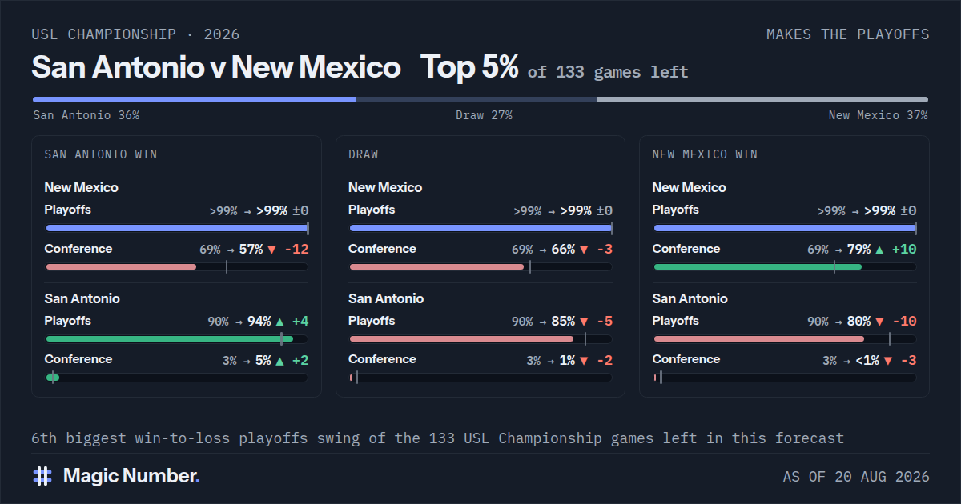Click red down arrow next to 80% Playoffs
The width and height of the screenshot is (961, 504).
[x=879, y=322]
